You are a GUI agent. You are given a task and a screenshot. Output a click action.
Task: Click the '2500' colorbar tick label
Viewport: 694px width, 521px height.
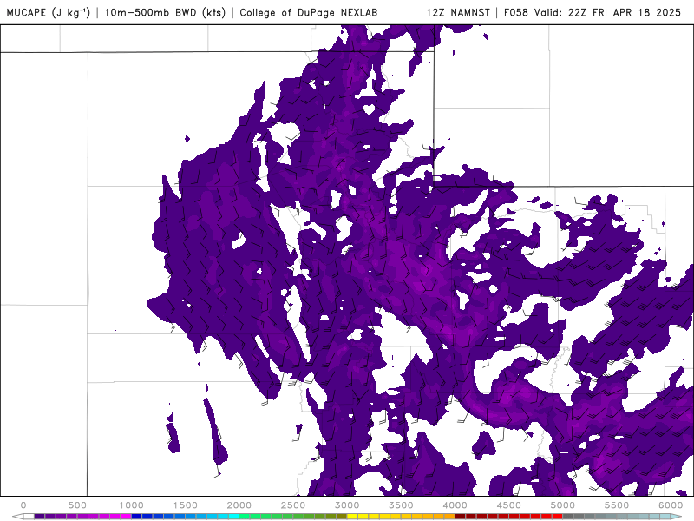tap(293, 505)
